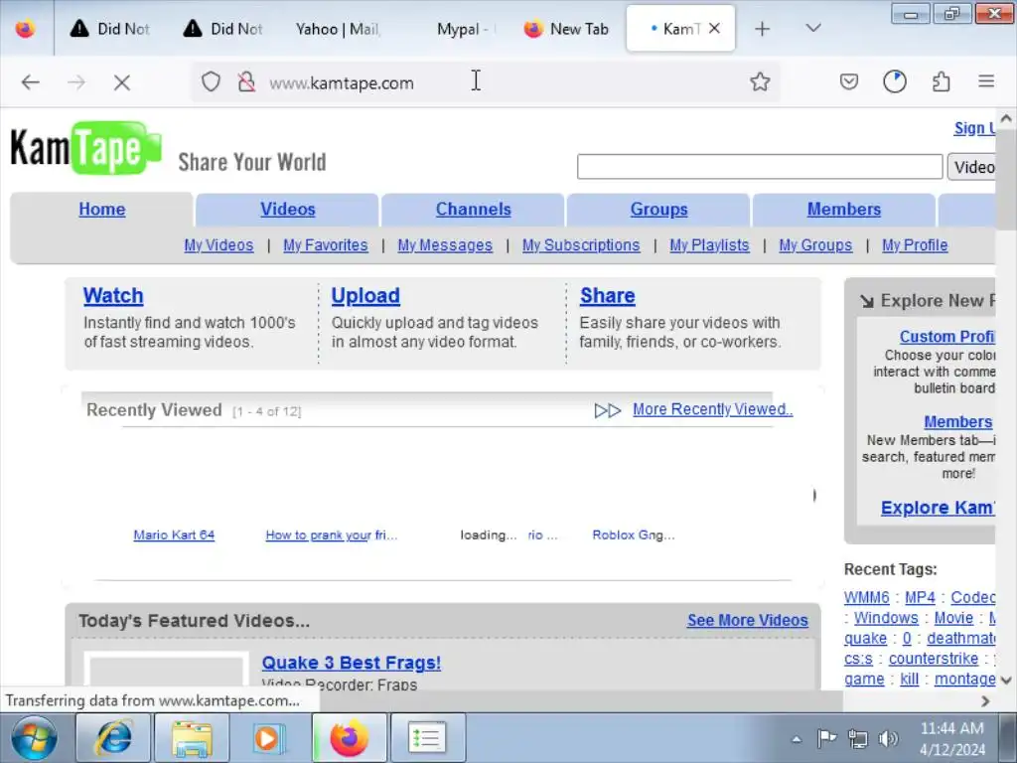The image size is (1017, 763).
Task: Click page scrollbar down arrow
Action: coord(1006,680)
